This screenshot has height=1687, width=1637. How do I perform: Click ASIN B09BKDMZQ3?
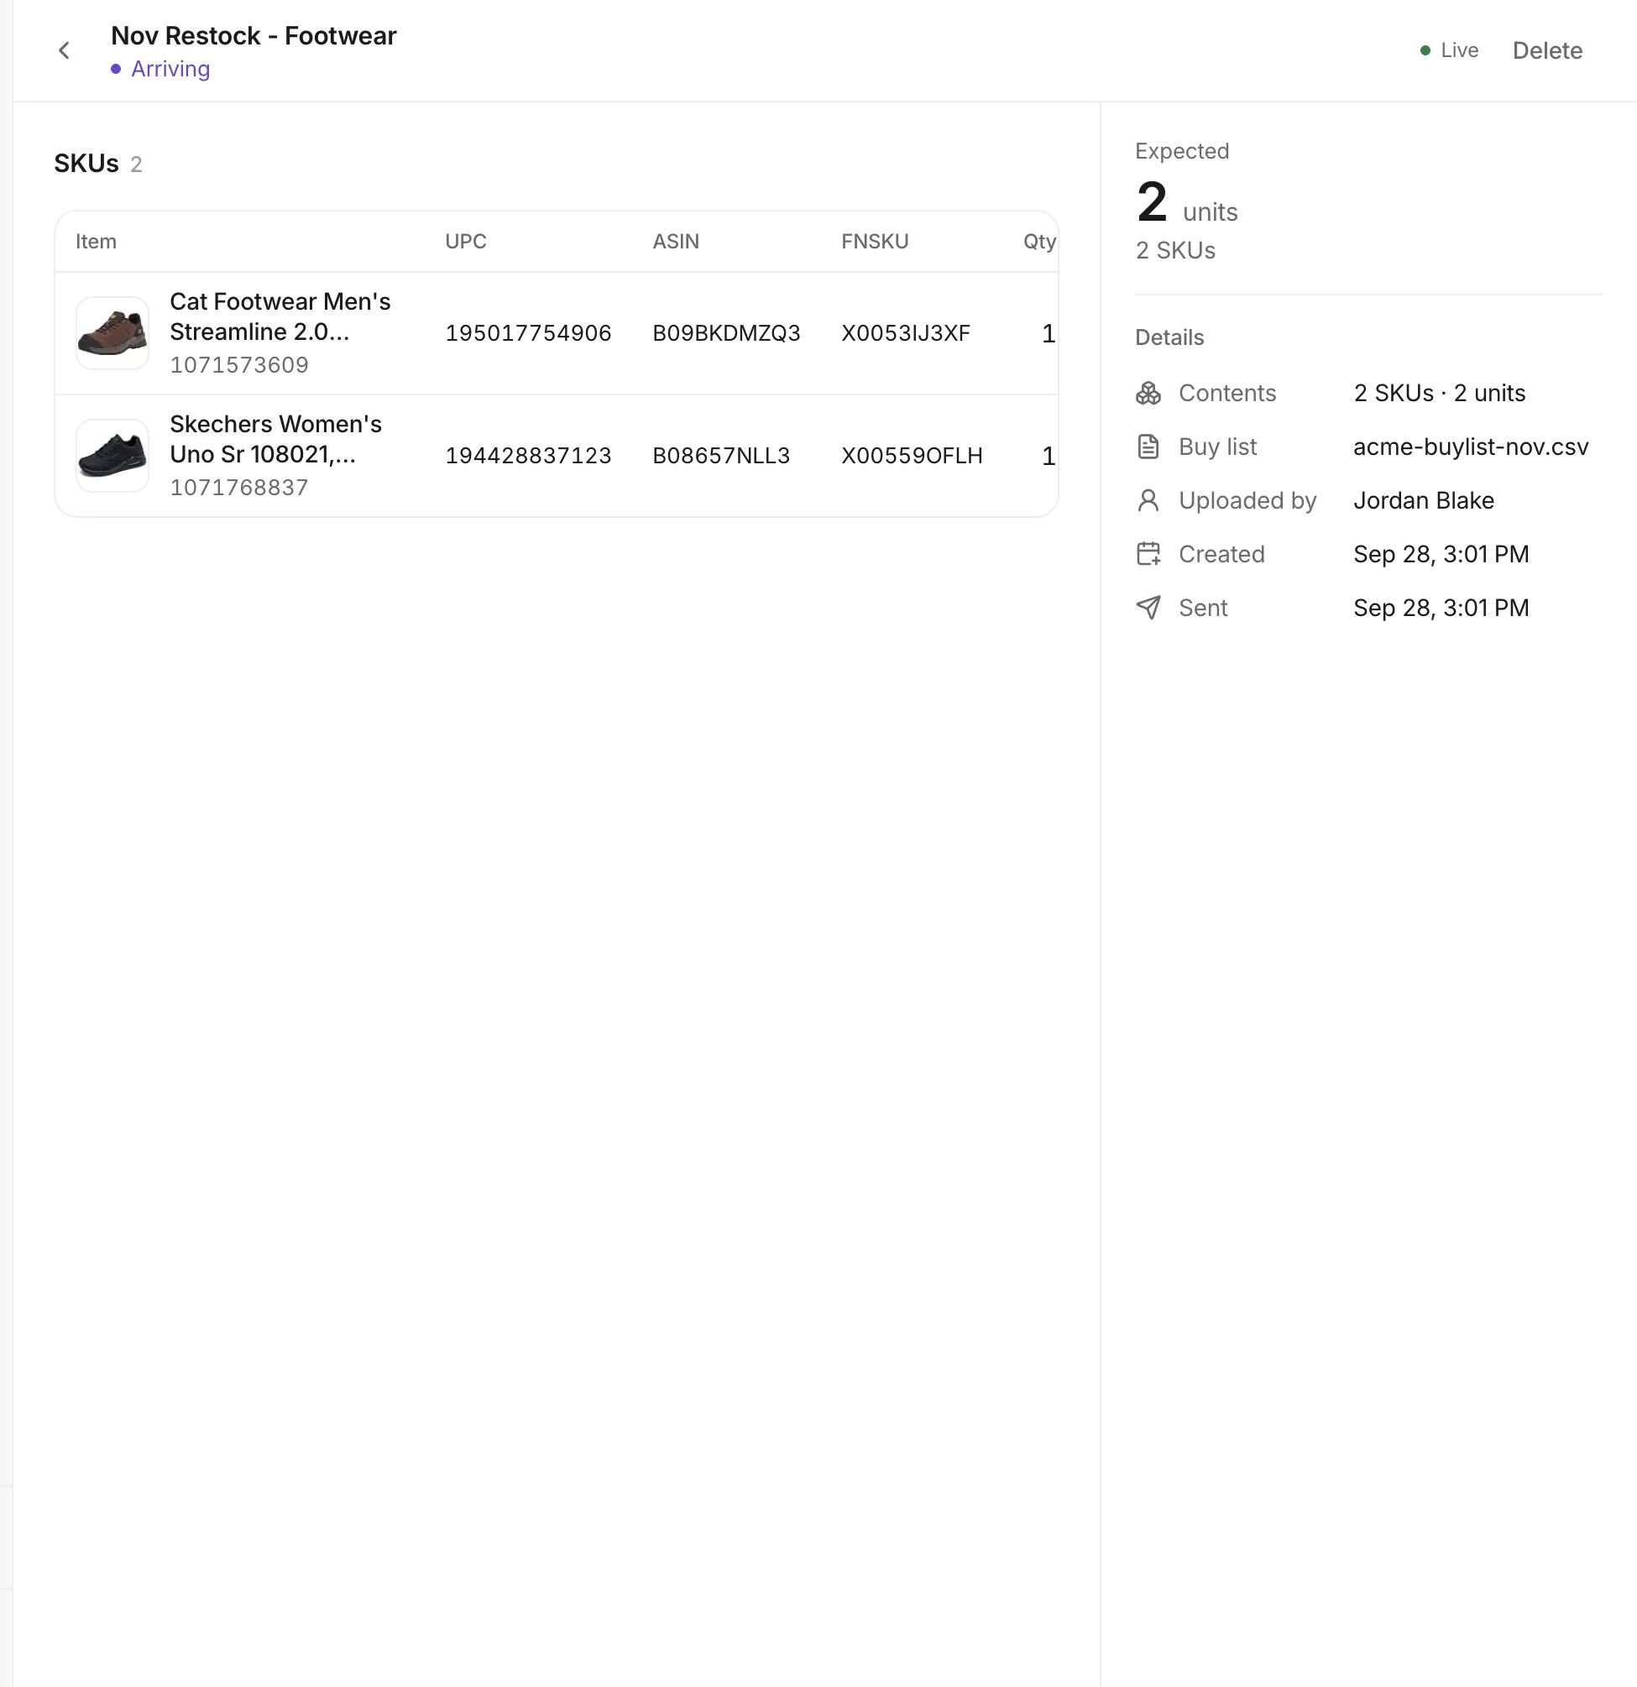point(726,333)
